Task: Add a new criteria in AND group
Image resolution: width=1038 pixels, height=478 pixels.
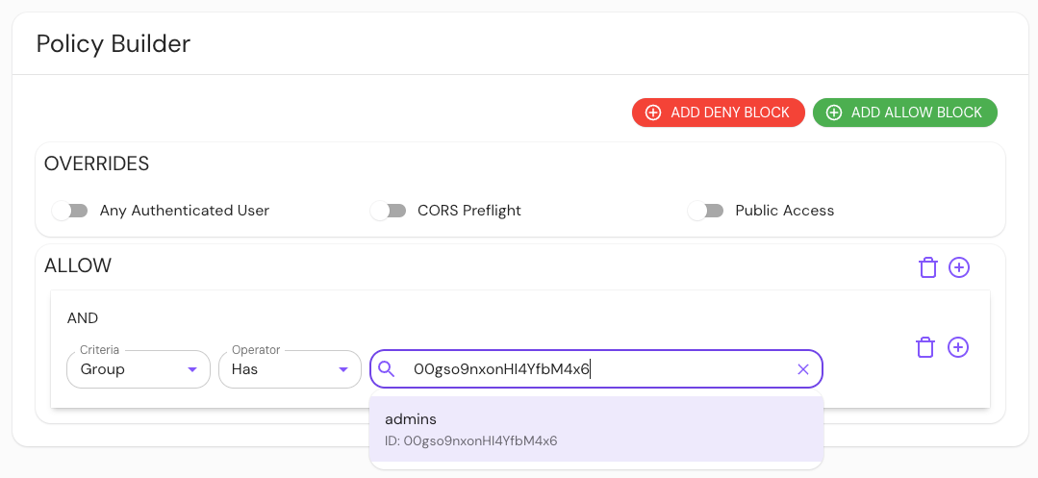Action: [x=958, y=347]
